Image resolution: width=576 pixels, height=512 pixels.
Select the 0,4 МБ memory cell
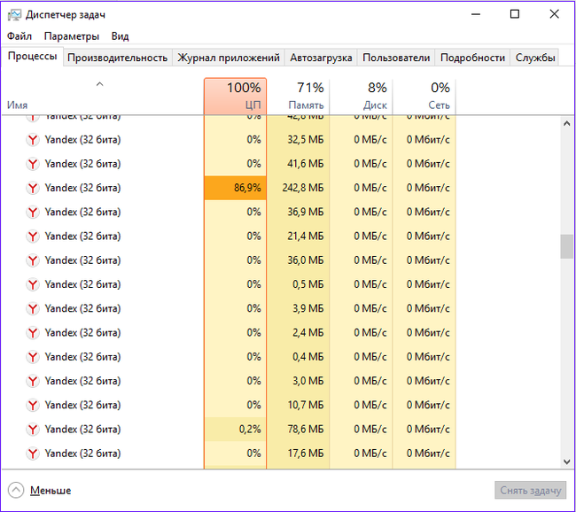tap(298, 357)
